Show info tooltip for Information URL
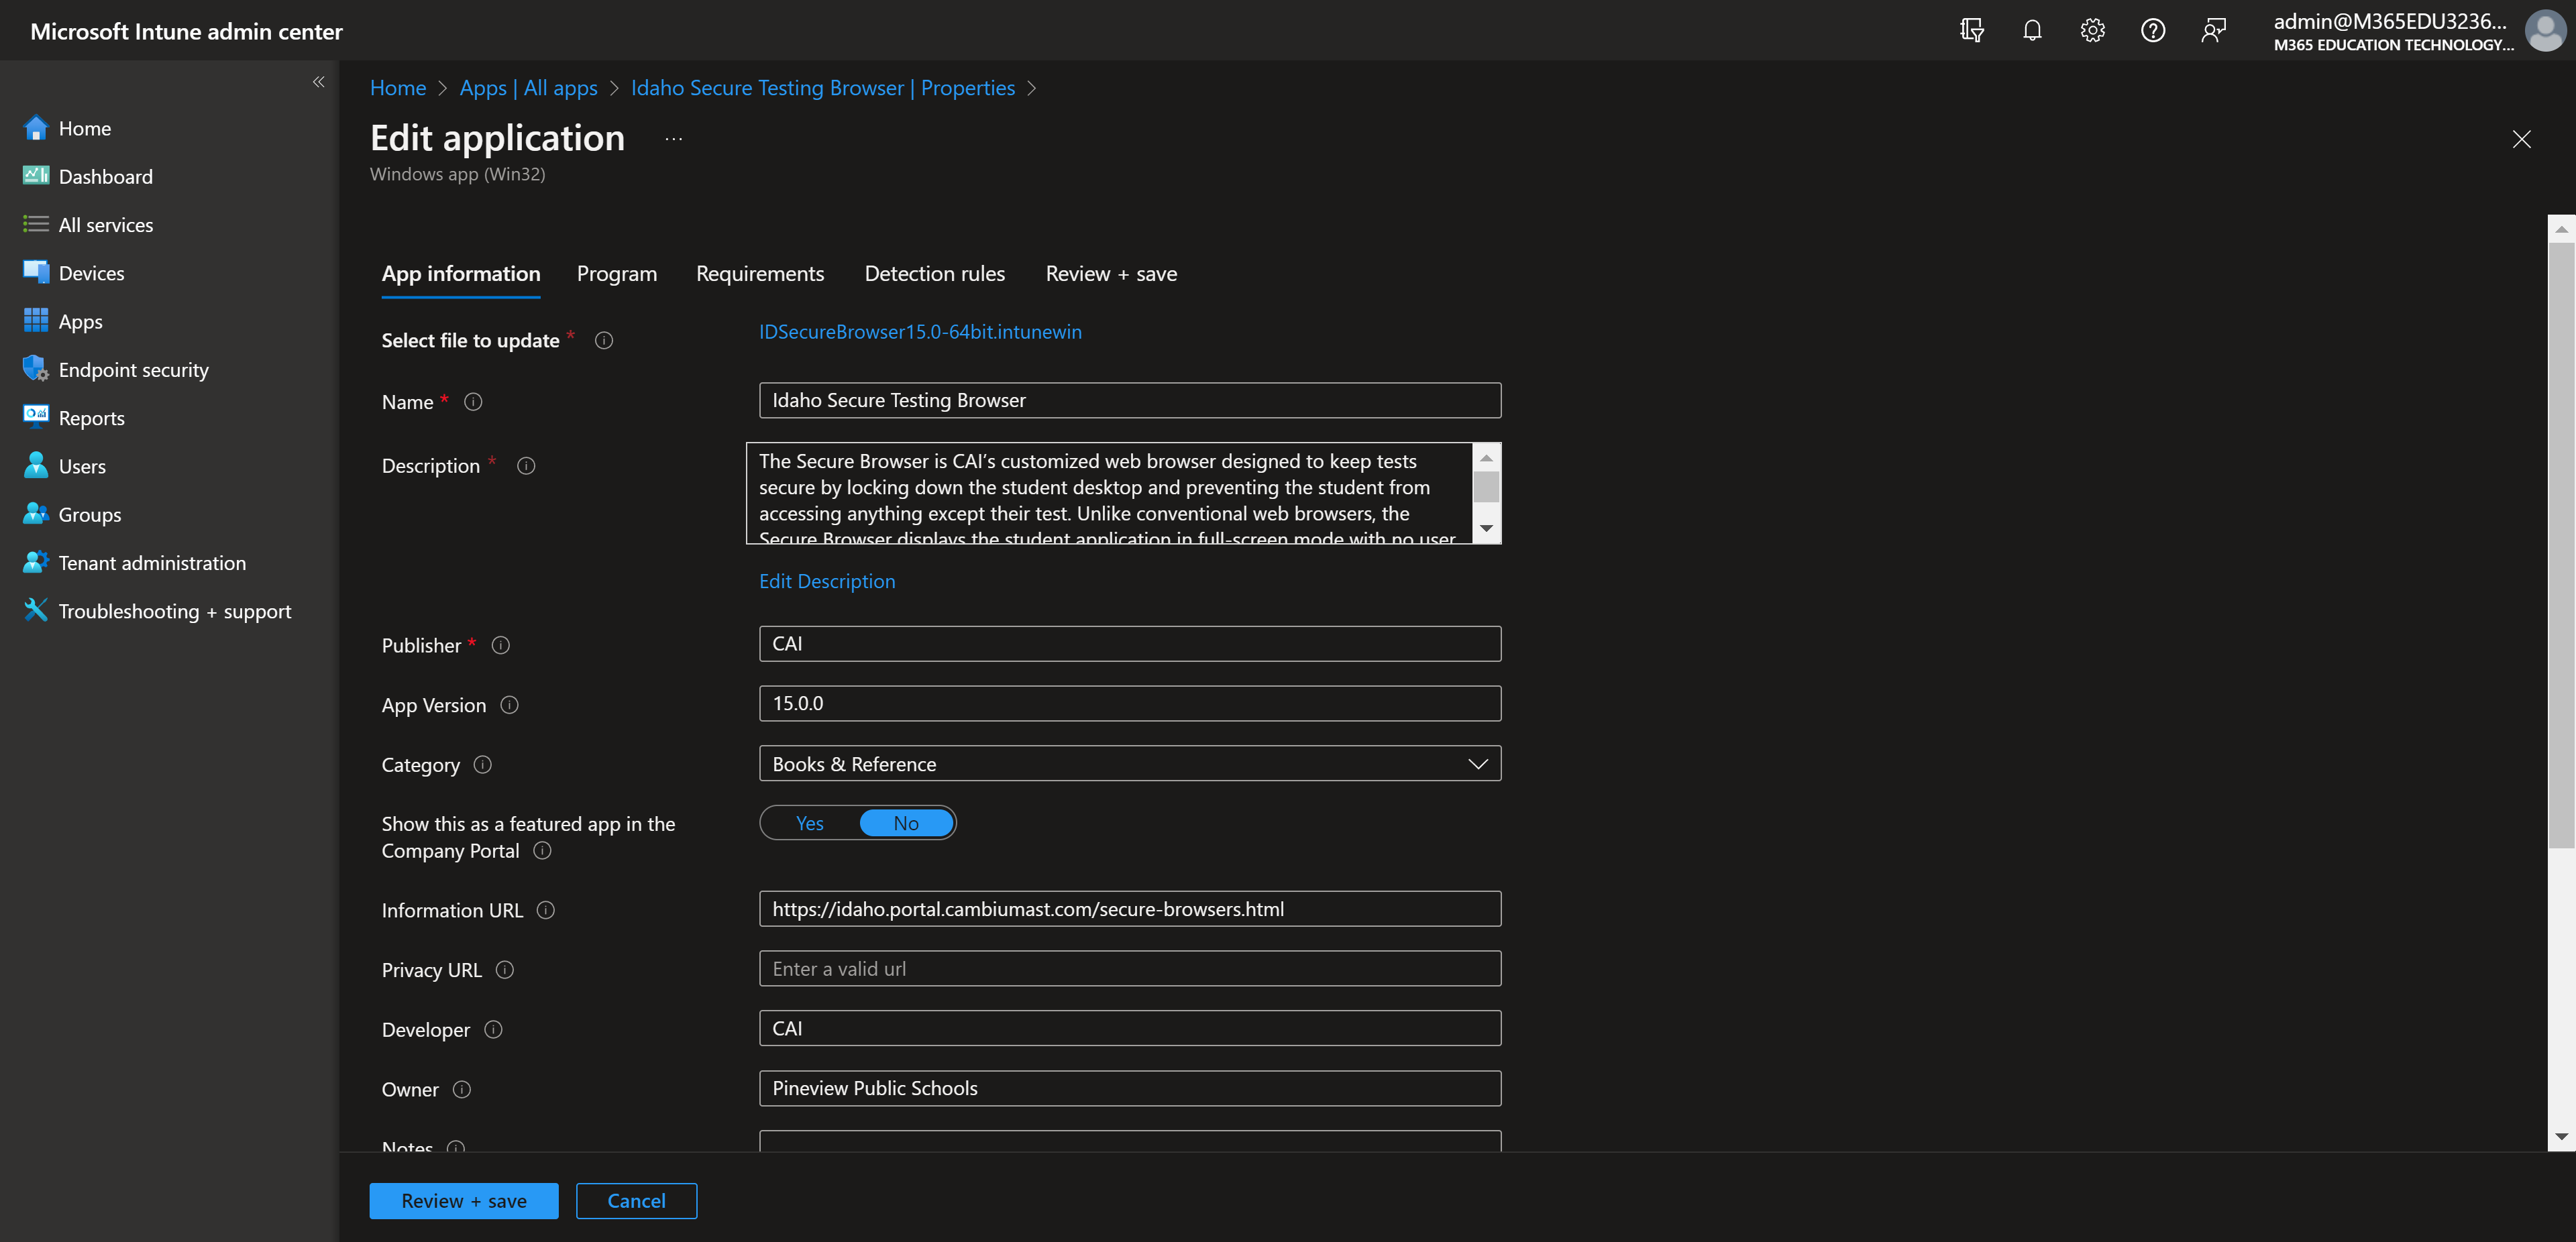This screenshot has width=2576, height=1242. (545, 910)
